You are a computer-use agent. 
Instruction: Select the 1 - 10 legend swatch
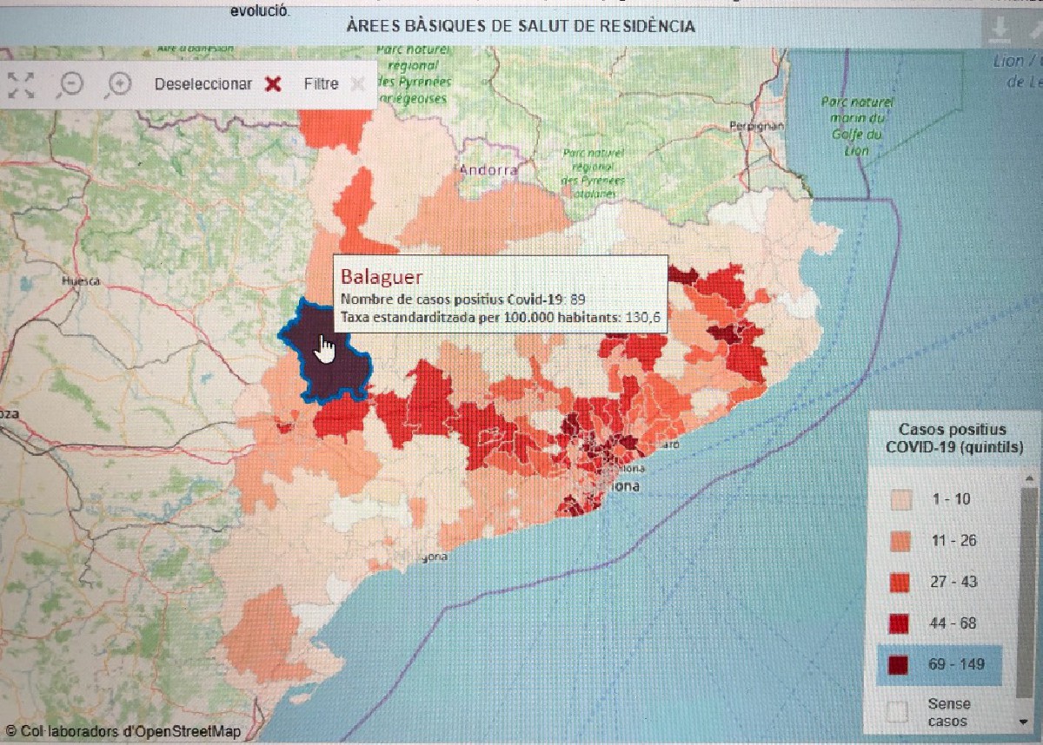point(899,499)
